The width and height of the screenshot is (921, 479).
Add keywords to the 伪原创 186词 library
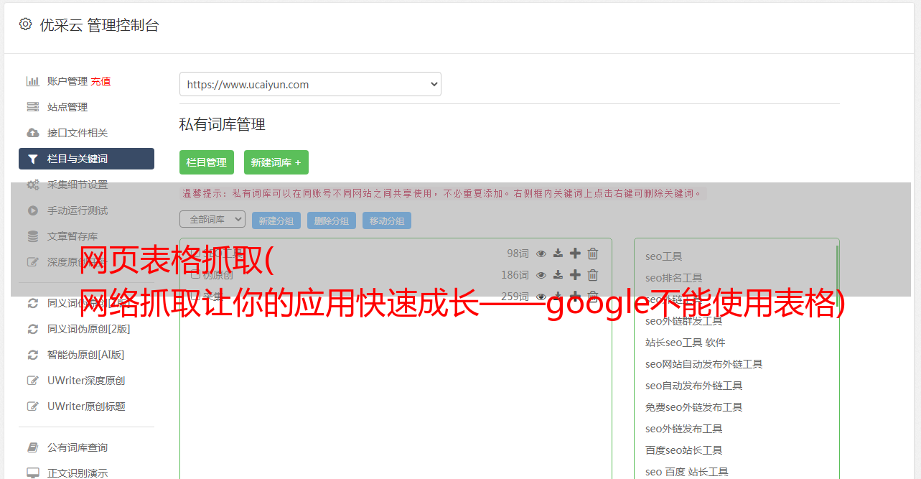coord(575,275)
